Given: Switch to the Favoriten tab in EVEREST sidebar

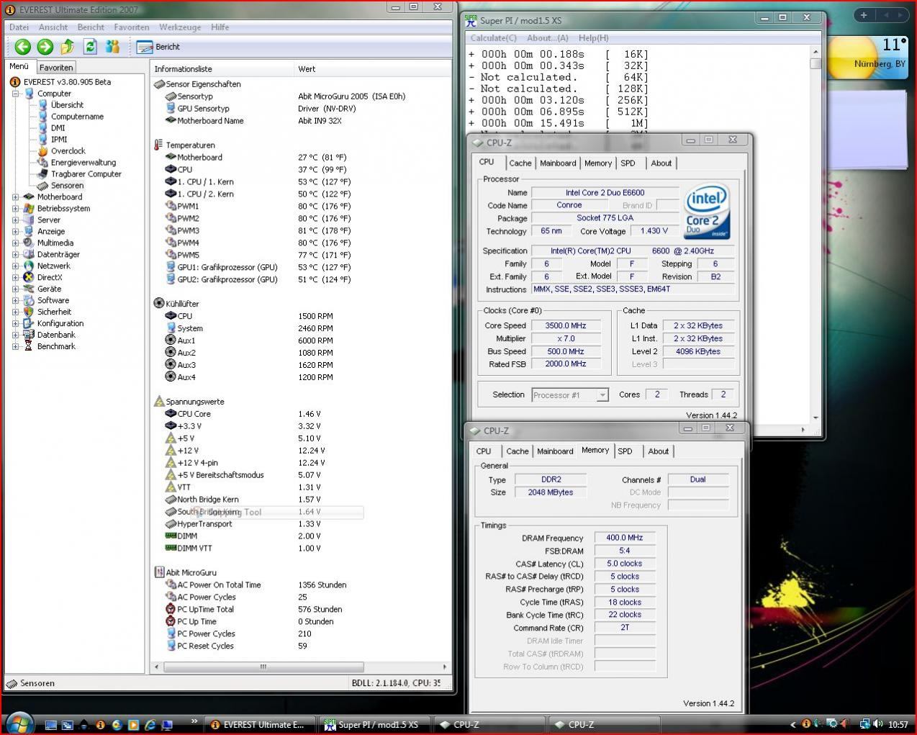Looking at the screenshot, I should pos(56,67).
